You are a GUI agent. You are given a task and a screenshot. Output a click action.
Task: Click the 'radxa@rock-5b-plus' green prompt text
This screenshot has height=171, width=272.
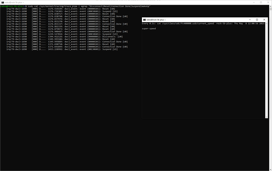[11, 6]
